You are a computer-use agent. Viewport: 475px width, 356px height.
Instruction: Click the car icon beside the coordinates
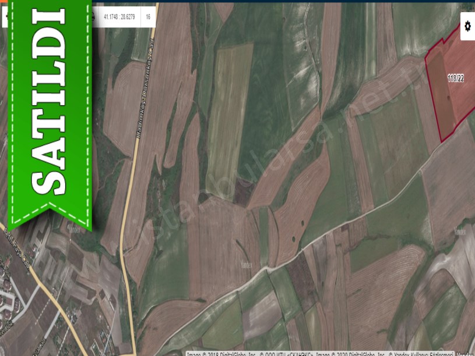click(x=94, y=17)
